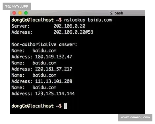This screenshot has width=155, height=124.
Task: Click the nslookup baidu.com command text
Action: click(88, 20)
